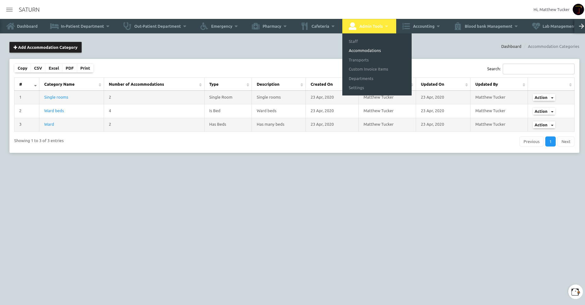Click the navbar right arrow icon
This screenshot has width=585, height=305.
[581, 26]
